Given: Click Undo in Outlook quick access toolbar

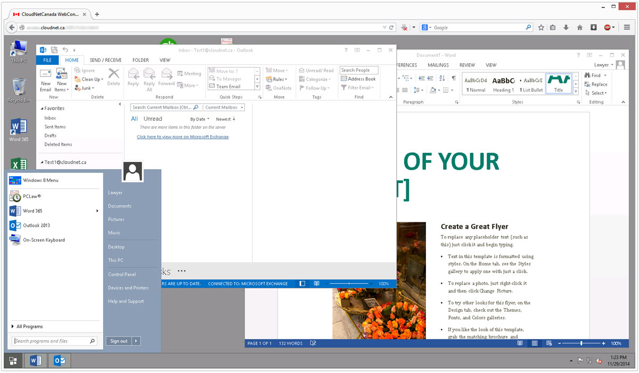Looking at the screenshot, I should click(x=65, y=50).
